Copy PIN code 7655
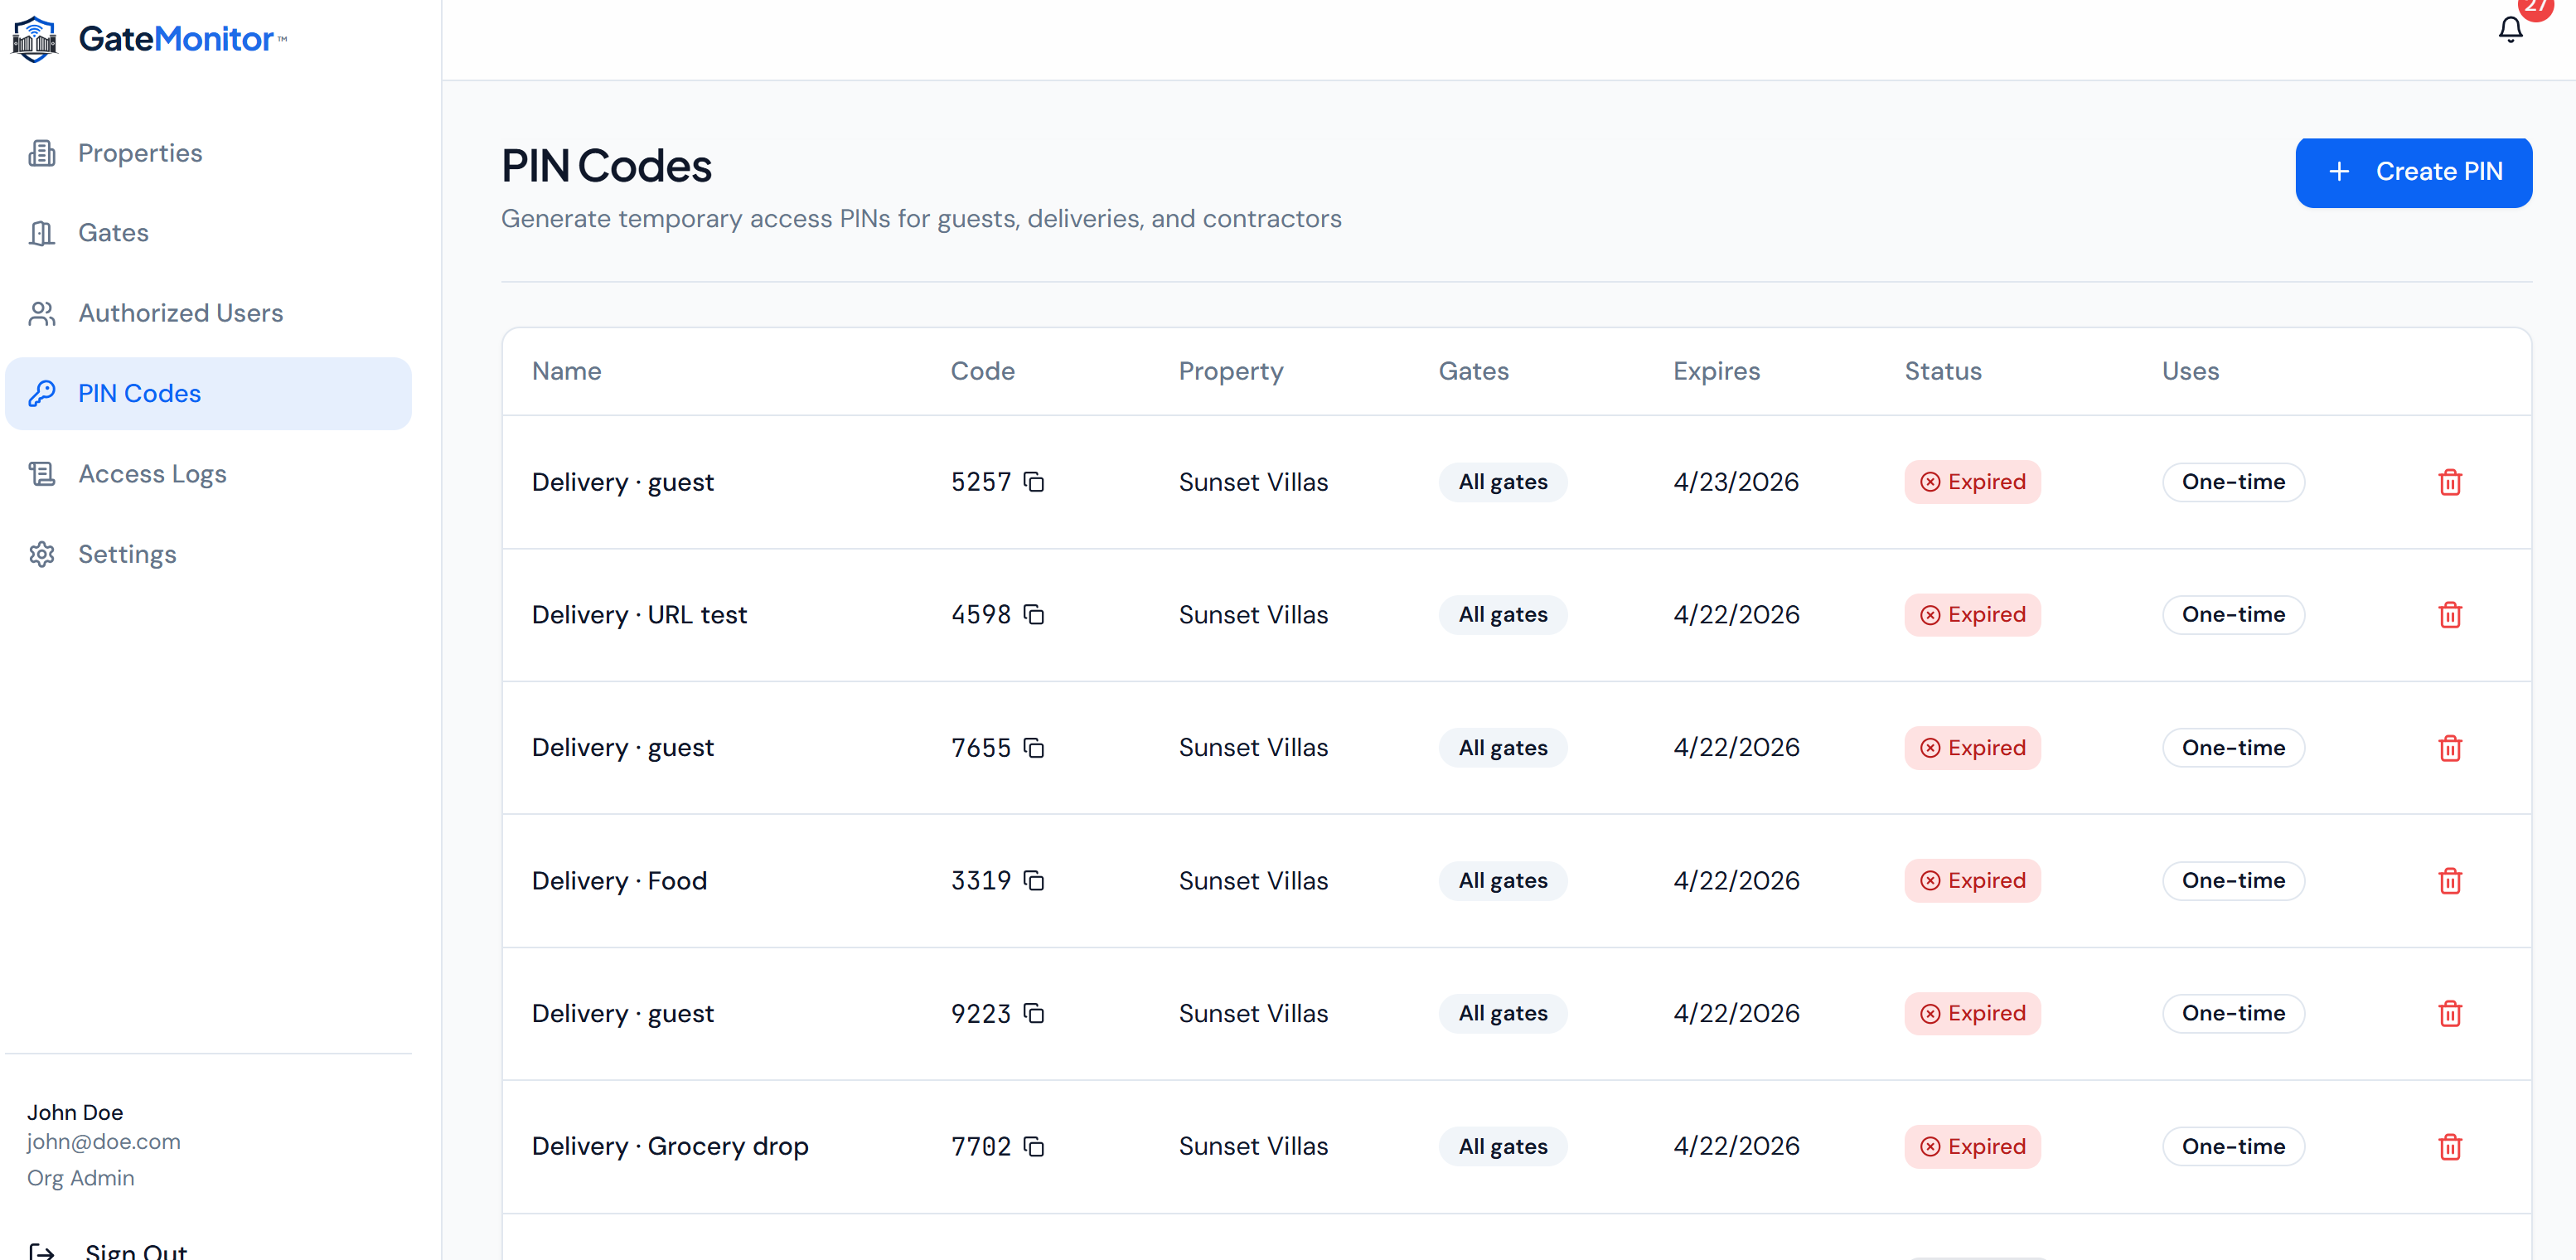 point(1034,748)
